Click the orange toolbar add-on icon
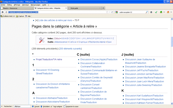173x108 pixels. tap(168, 12)
